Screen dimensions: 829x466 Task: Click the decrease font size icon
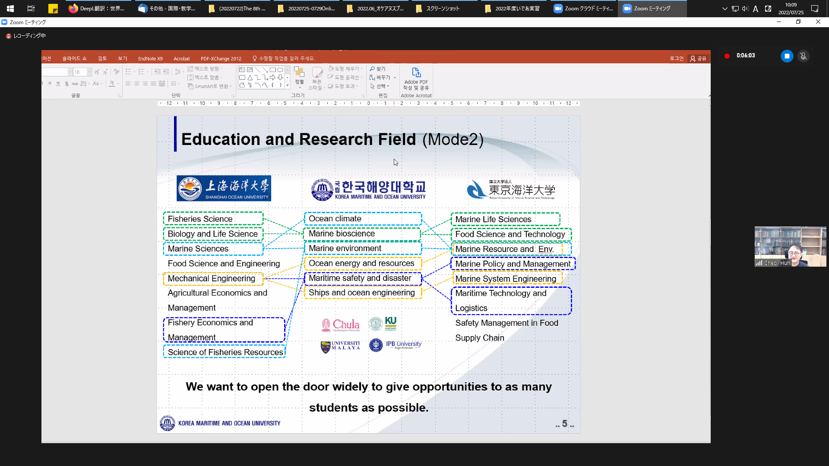click(105, 72)
